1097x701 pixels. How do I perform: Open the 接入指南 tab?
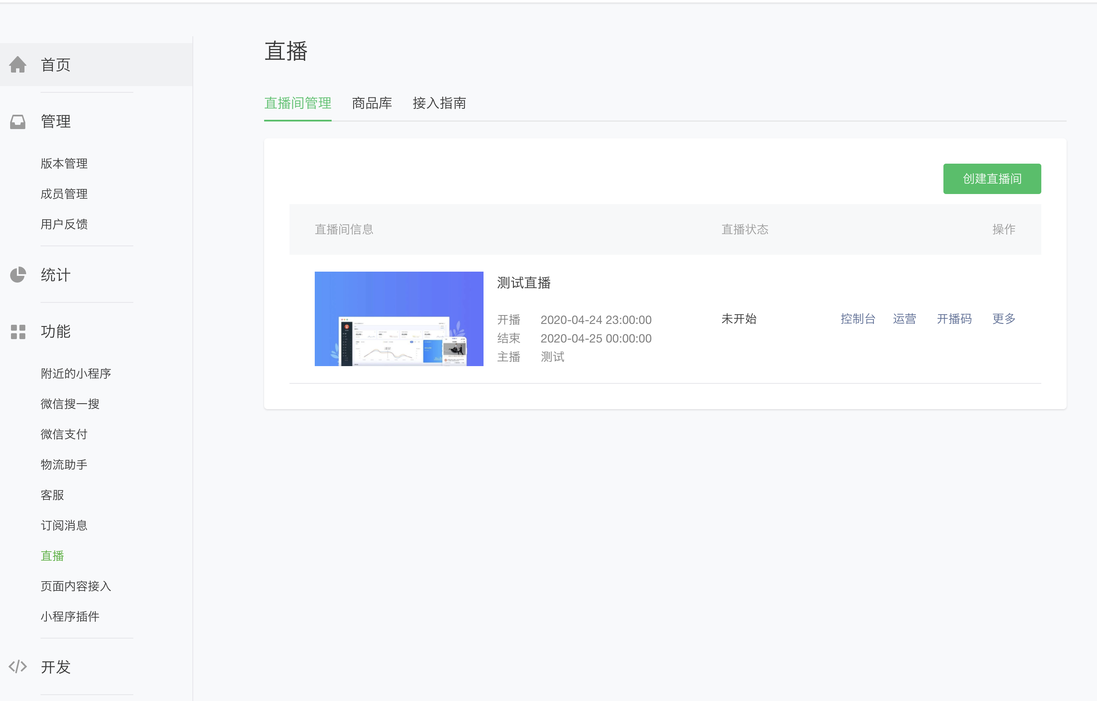click(x=439, y=103)
